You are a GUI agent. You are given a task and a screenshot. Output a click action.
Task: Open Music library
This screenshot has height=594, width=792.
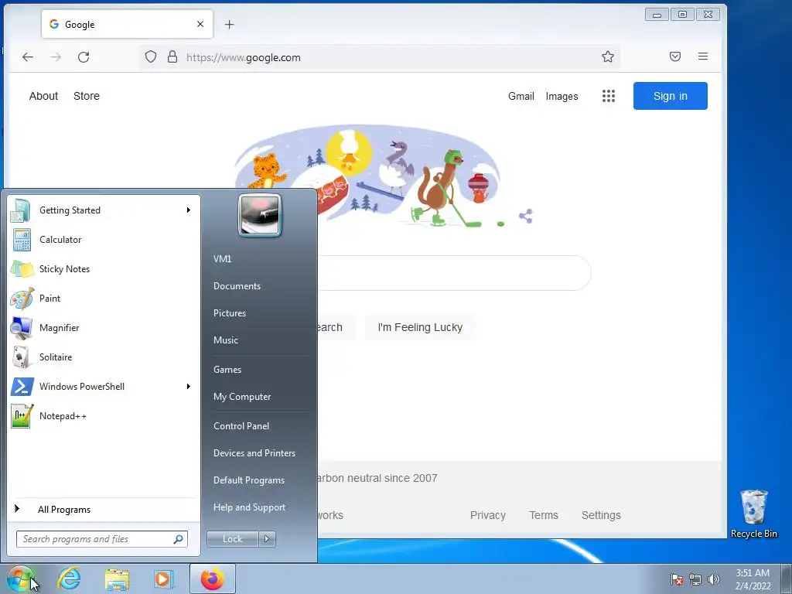[x=225, y=340]
